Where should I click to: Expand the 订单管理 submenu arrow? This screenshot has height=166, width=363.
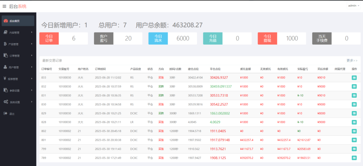[x=32, y=56]
